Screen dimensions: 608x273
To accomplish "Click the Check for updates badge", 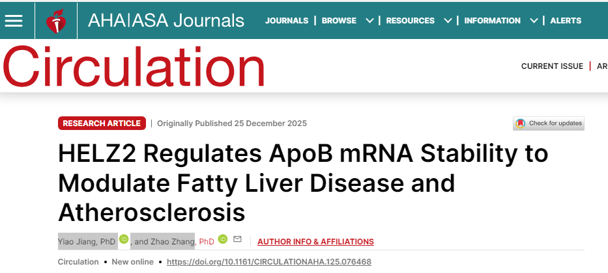I will point(549,123).
